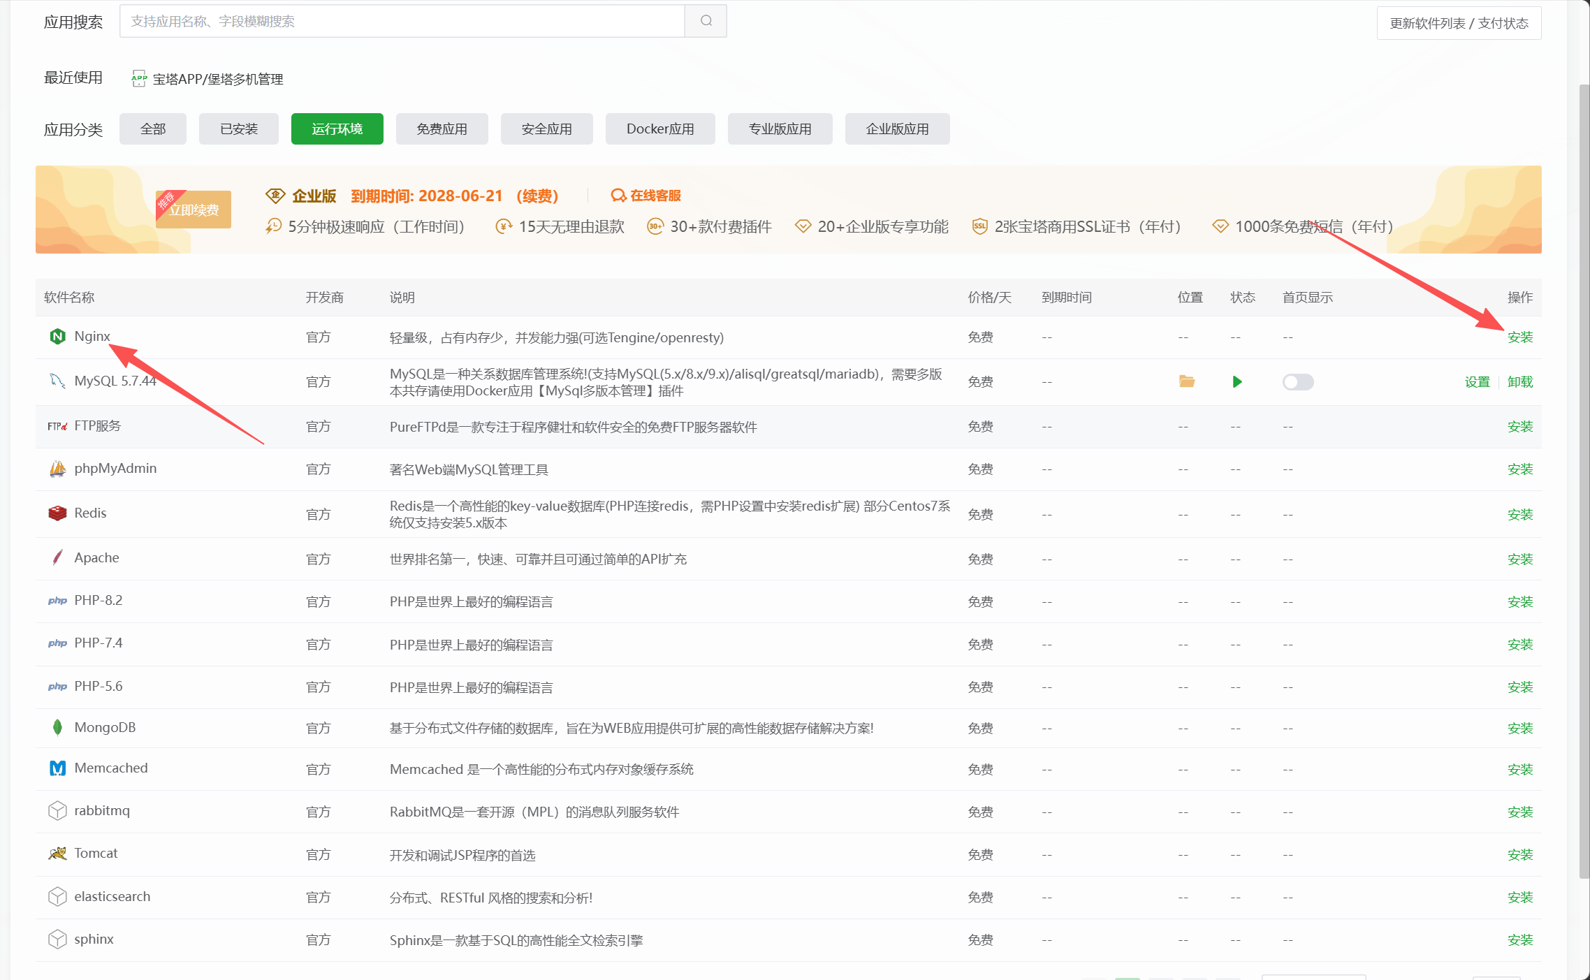Select the 全部 category tab
The width and height of the screenshot is (1590, 980).
(x=153, y=129)
